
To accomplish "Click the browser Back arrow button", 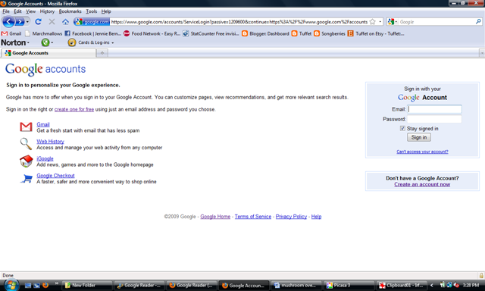I will tap(8, 22).
